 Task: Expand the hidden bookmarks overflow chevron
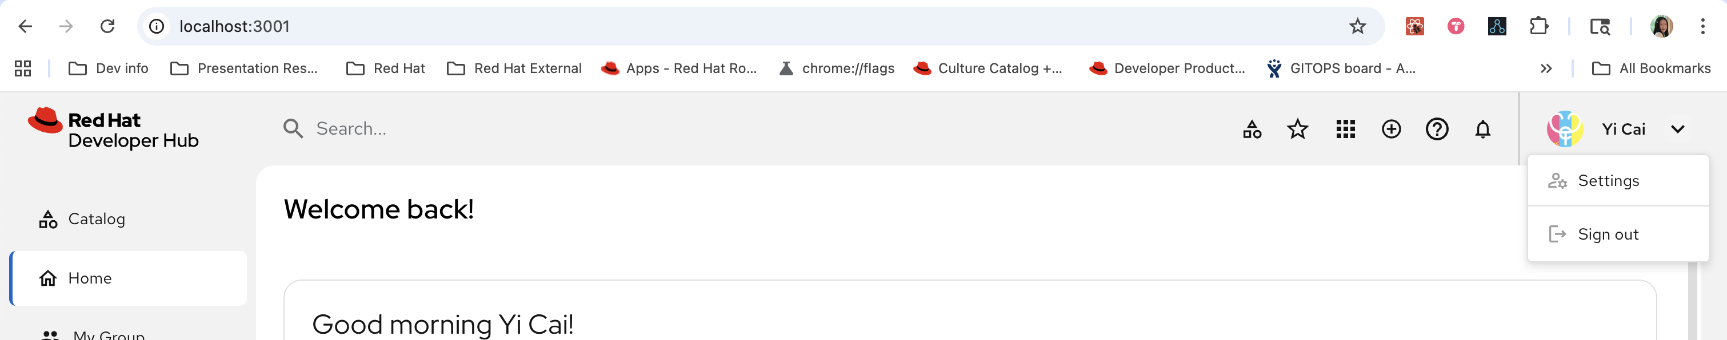point(1546,68)
